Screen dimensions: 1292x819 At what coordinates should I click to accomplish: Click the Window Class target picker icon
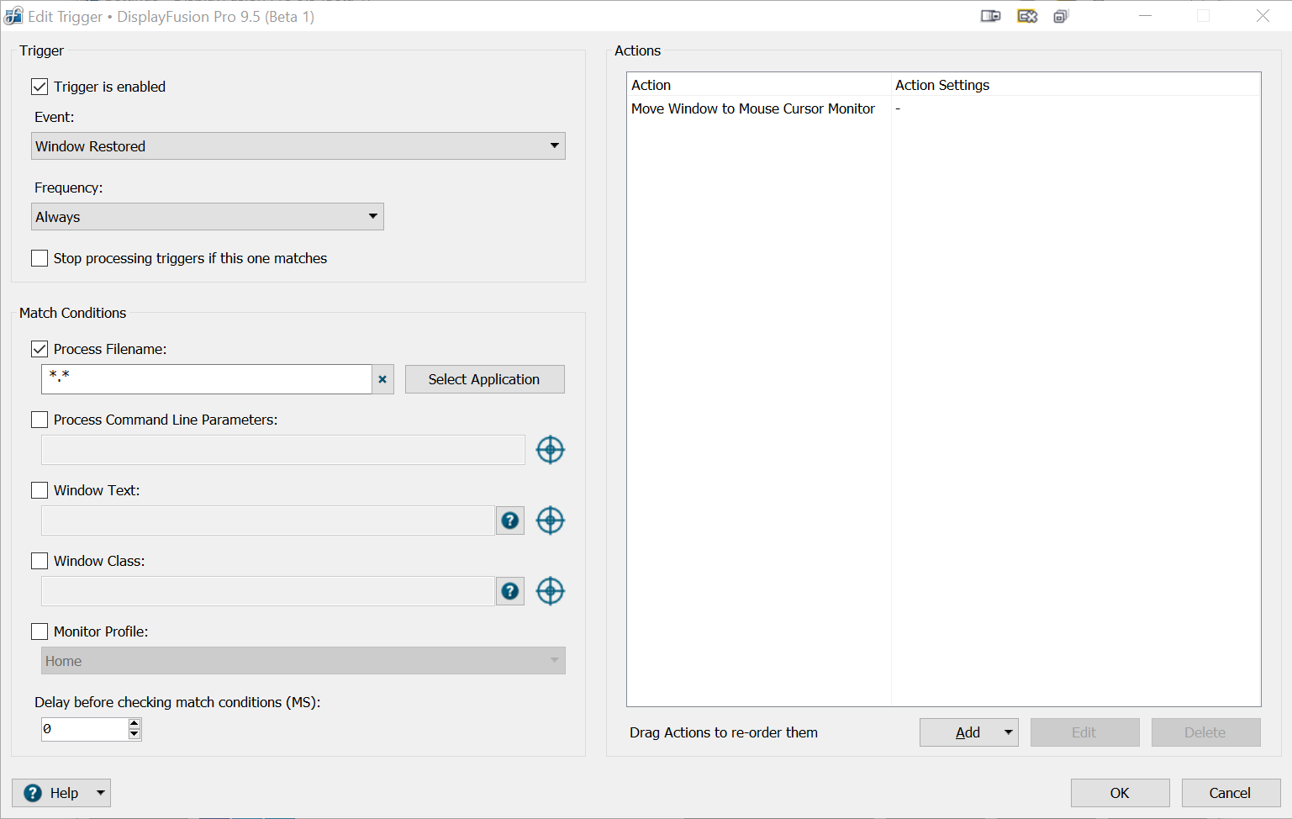550,591
